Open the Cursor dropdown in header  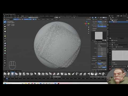pos(57,19)
